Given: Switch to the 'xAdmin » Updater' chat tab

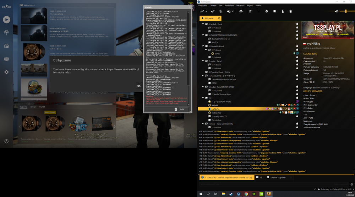Looking at the screenshot, I should tap(278, 177).
